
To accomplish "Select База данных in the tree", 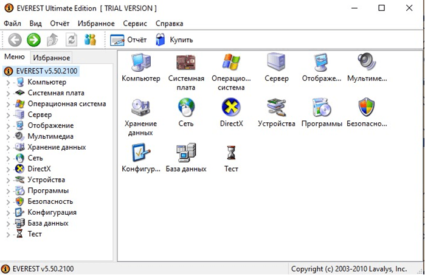I will click(48, 223).
